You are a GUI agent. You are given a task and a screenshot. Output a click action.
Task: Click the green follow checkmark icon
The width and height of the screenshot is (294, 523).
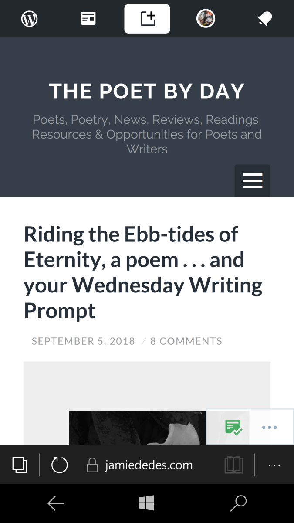[x=233, y=427]
